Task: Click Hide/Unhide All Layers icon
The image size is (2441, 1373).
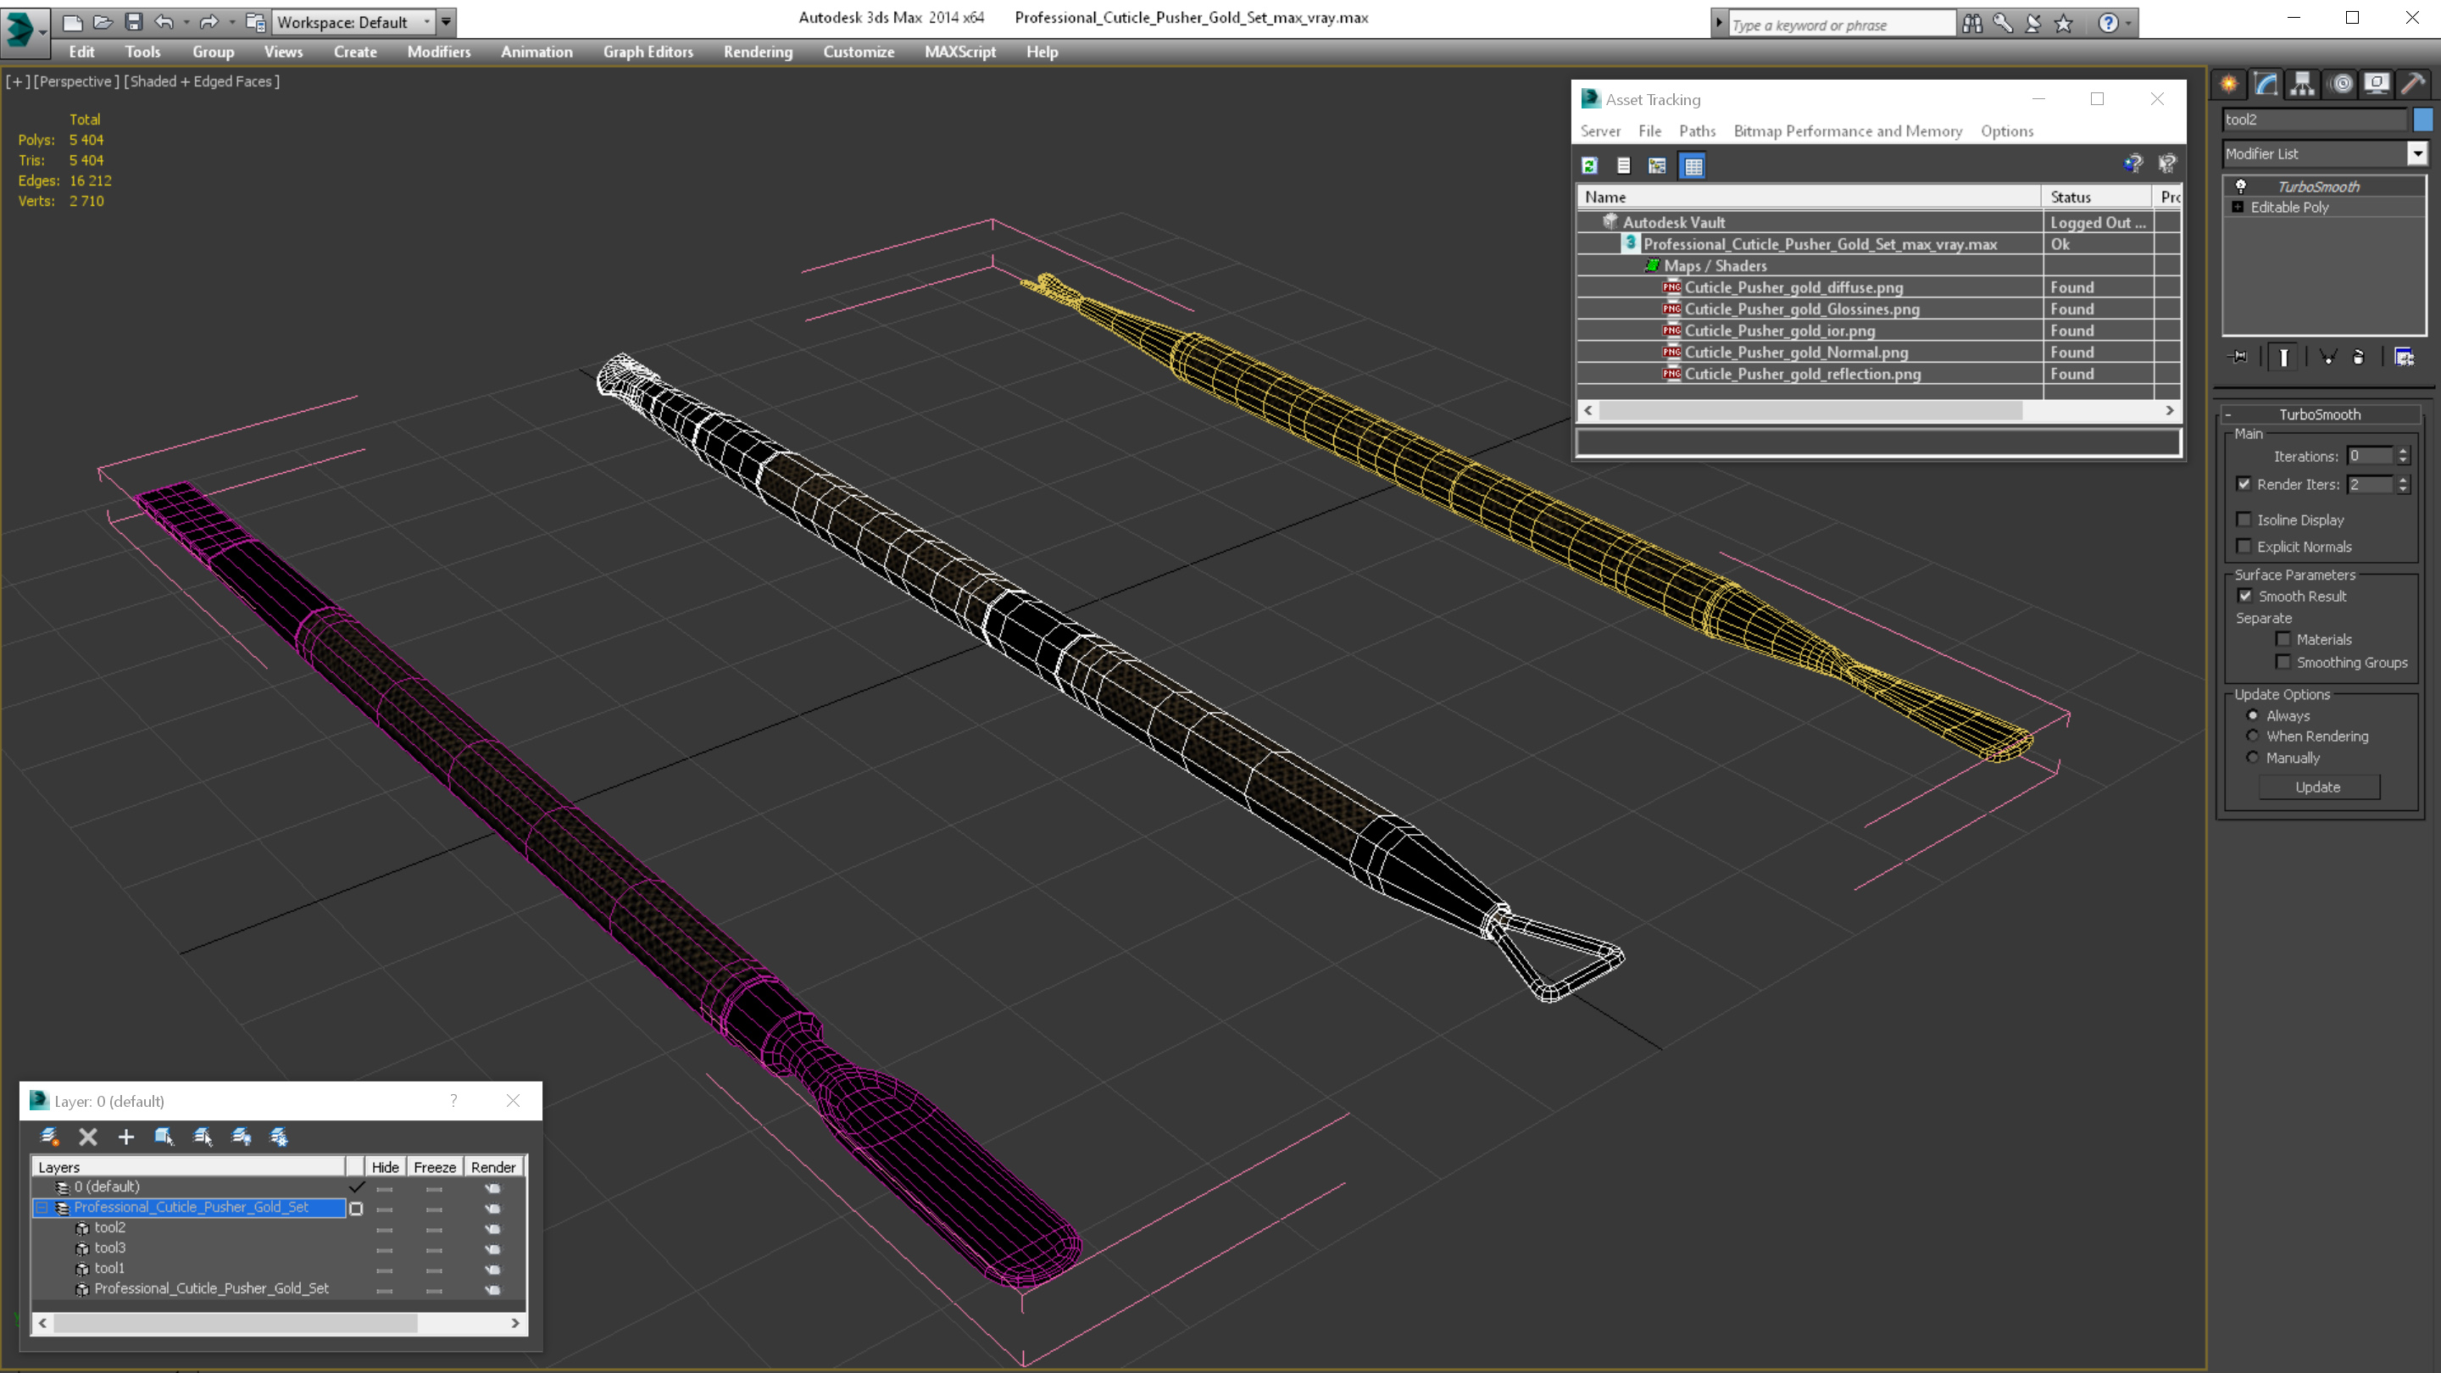Action: click(x=242, y=1136)
